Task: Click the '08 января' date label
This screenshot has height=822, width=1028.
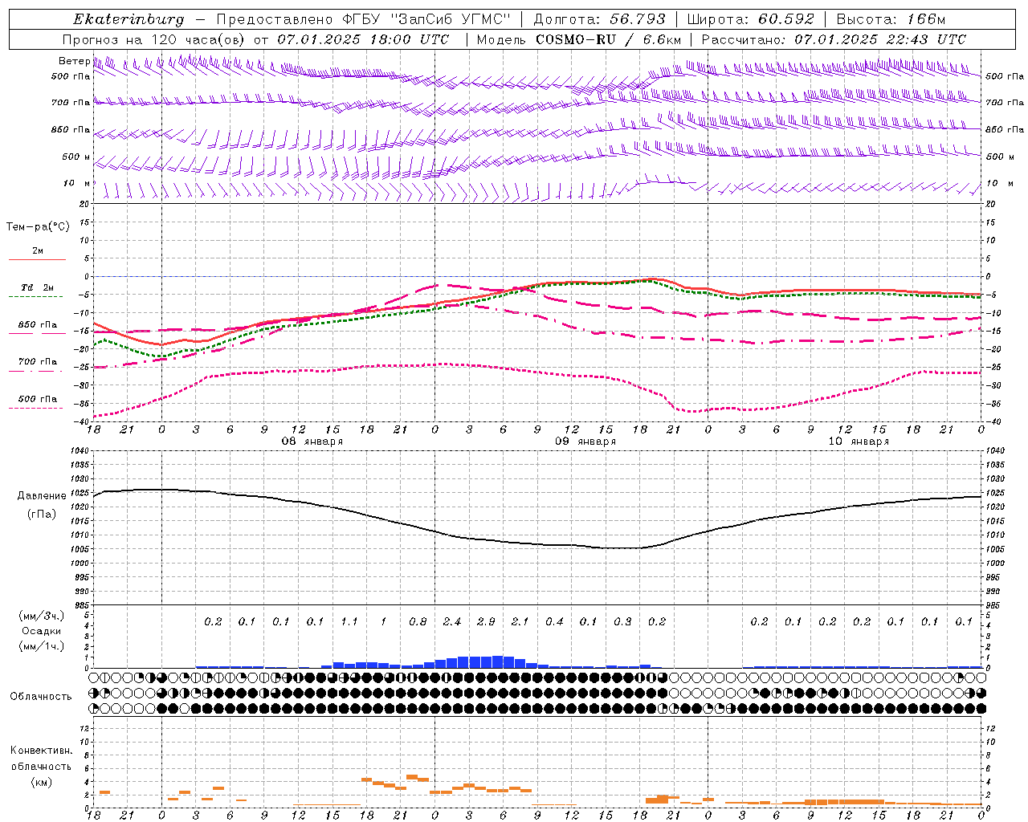Action: coord(312,442)
